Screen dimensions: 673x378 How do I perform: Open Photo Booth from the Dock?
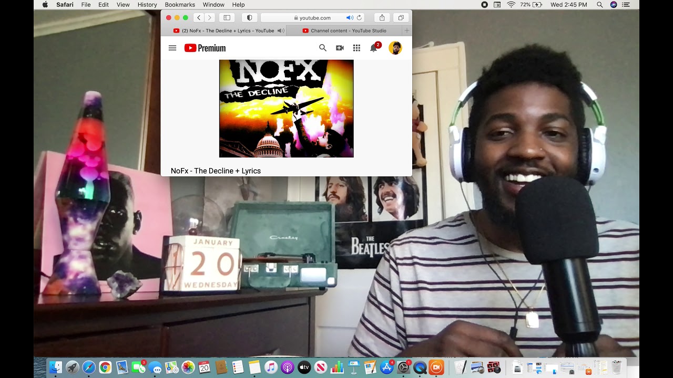(x=494, y=367)
